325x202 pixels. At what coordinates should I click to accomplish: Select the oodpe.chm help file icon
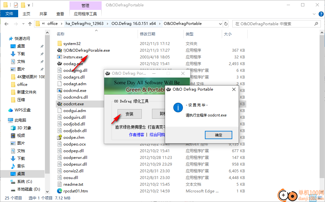60,137
